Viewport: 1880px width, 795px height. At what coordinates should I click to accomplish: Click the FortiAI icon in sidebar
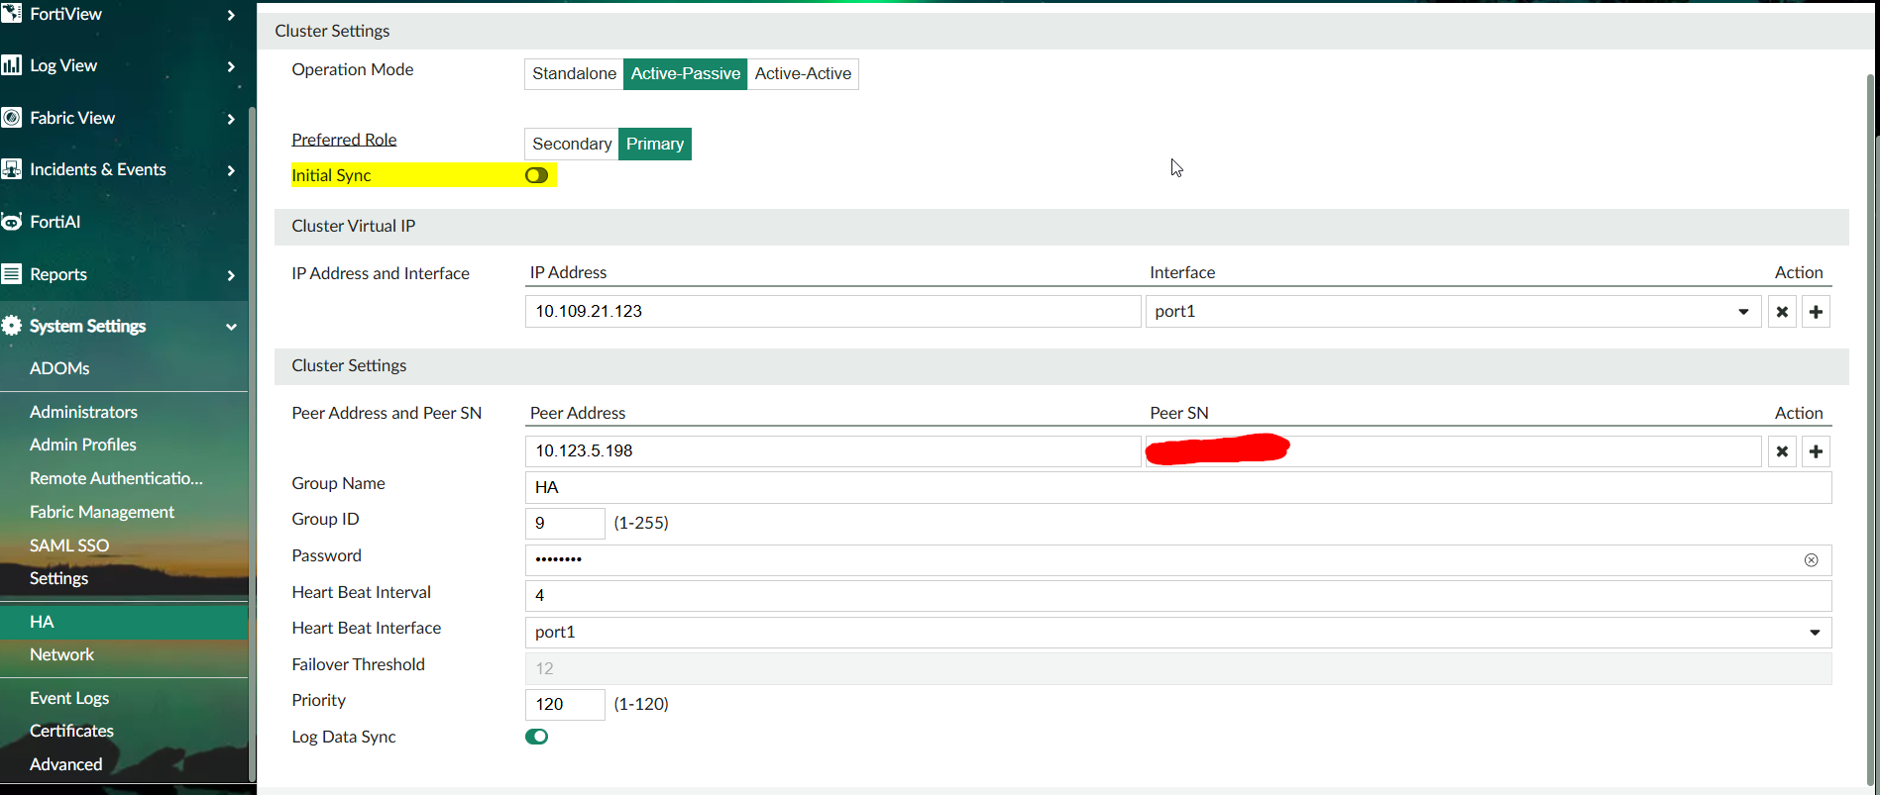pyautogui.click(x=12, y=222)
